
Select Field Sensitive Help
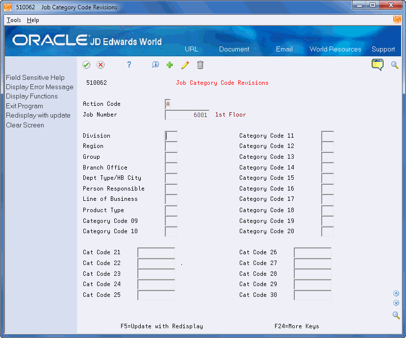click(x=35, y=77)
